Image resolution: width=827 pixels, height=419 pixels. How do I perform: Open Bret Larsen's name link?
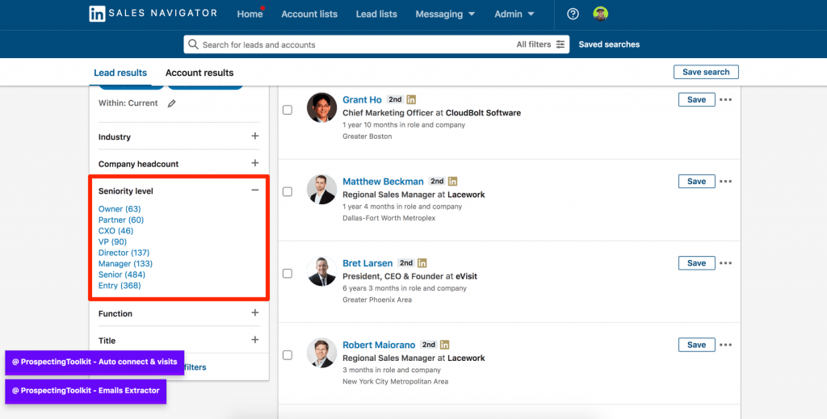(367, 263)
